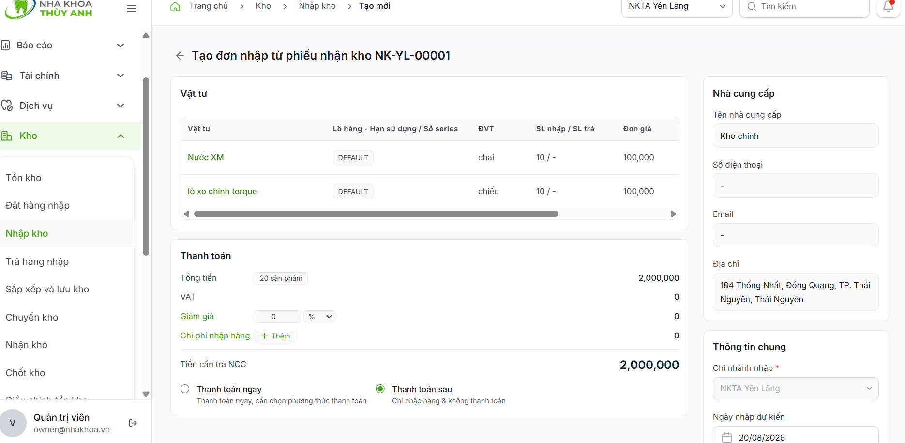Image resolution: width=905 pixels, height=443 pixels.
Task: Select Thanh toán sau radio option
Action: [x=380, y=389]
